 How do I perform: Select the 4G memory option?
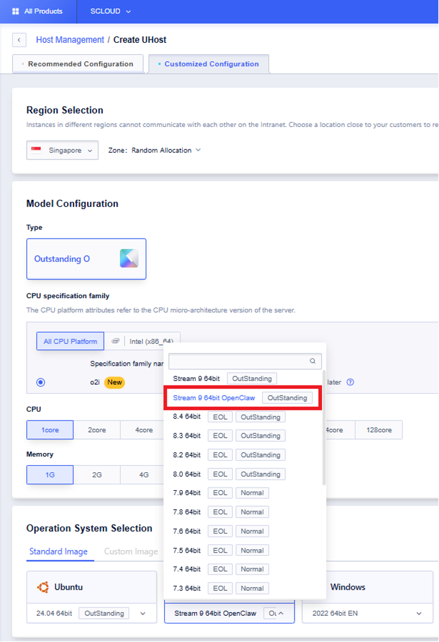tap(144, 475)
